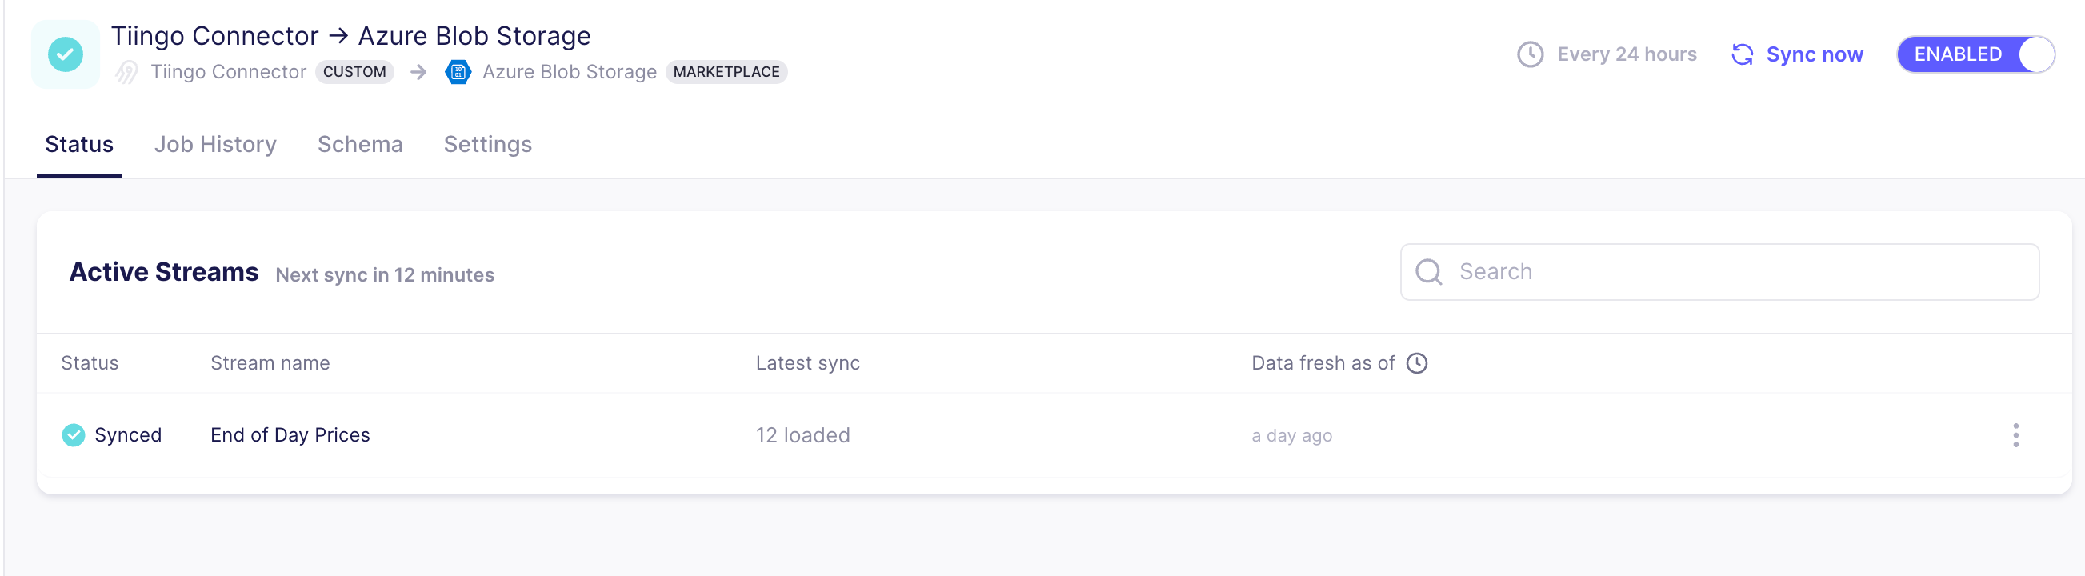Toggle the ENABLED connection switch
Viewport: 2085px width, 576px height.
(1975, 54)
